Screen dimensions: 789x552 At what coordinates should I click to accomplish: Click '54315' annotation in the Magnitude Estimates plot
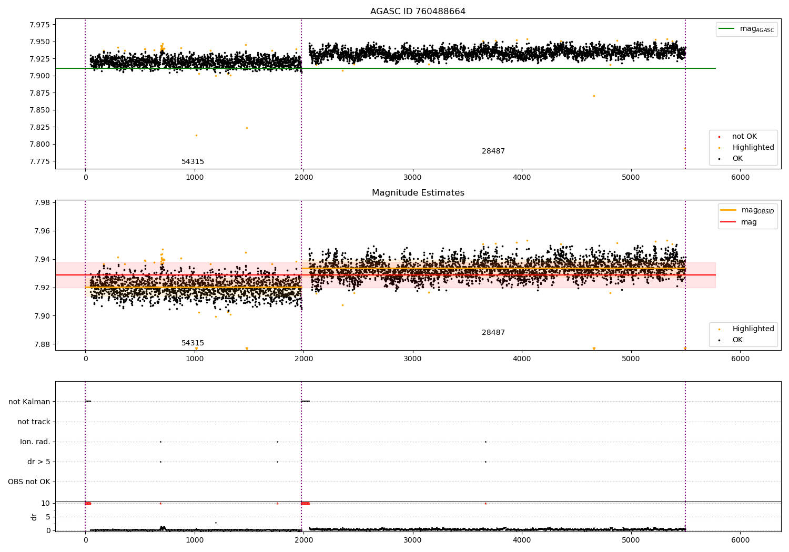point(193,343)
